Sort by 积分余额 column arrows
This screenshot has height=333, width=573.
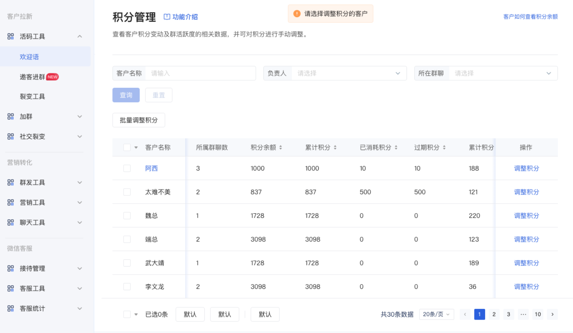click(281, 147)
